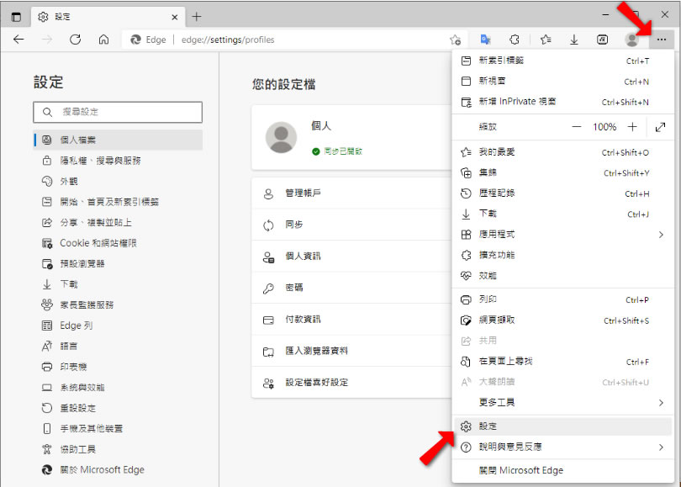
Task: Open Cookie 和網站權限 in sidebar
Action: point(118,243)
